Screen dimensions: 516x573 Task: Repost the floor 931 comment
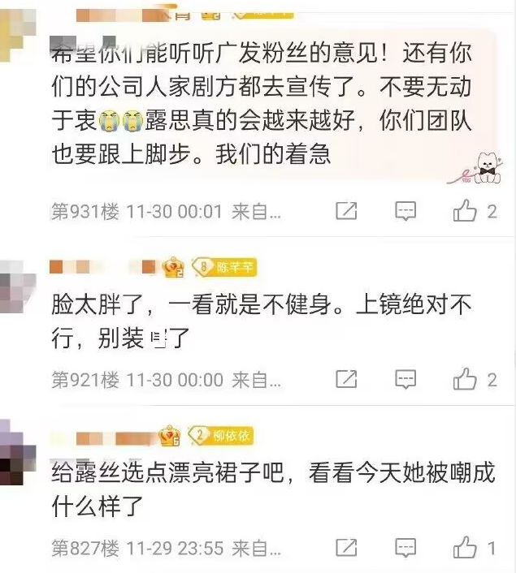pos(346,210)
